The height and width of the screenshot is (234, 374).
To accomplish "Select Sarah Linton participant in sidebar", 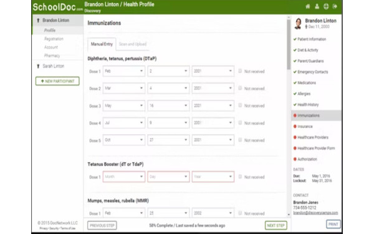I will [x=53, y=66].
